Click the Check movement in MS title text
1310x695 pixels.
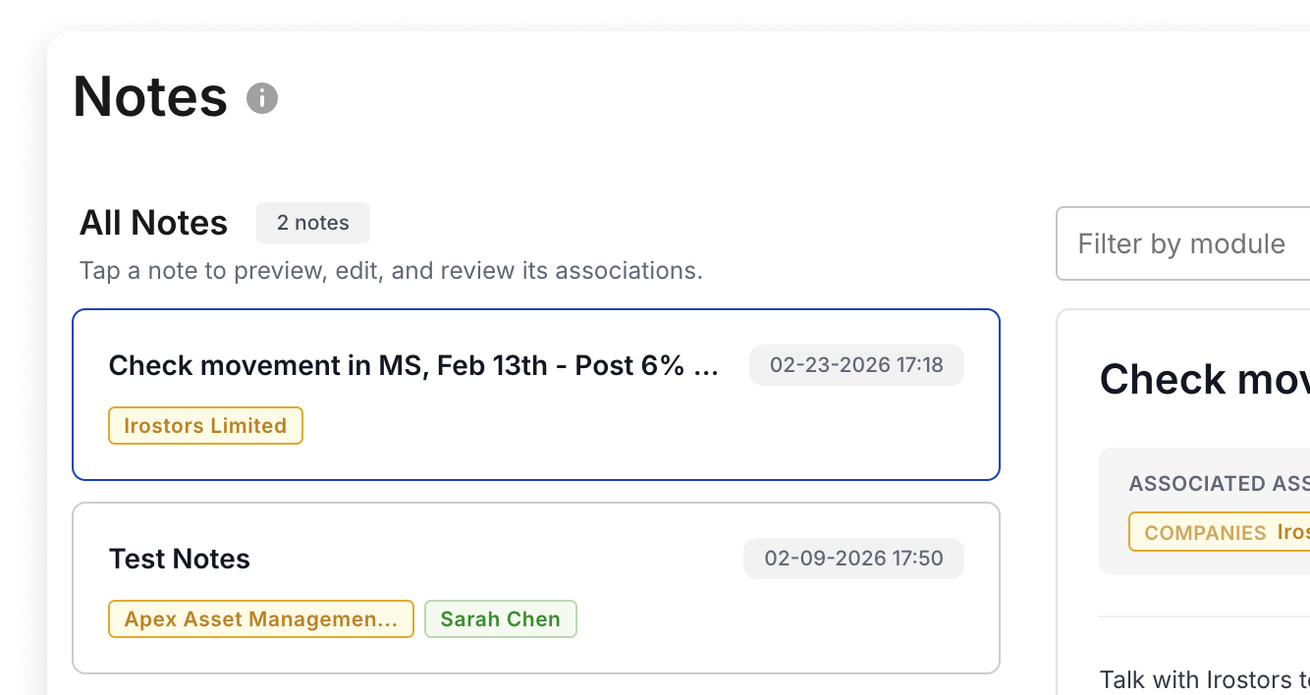413,365
